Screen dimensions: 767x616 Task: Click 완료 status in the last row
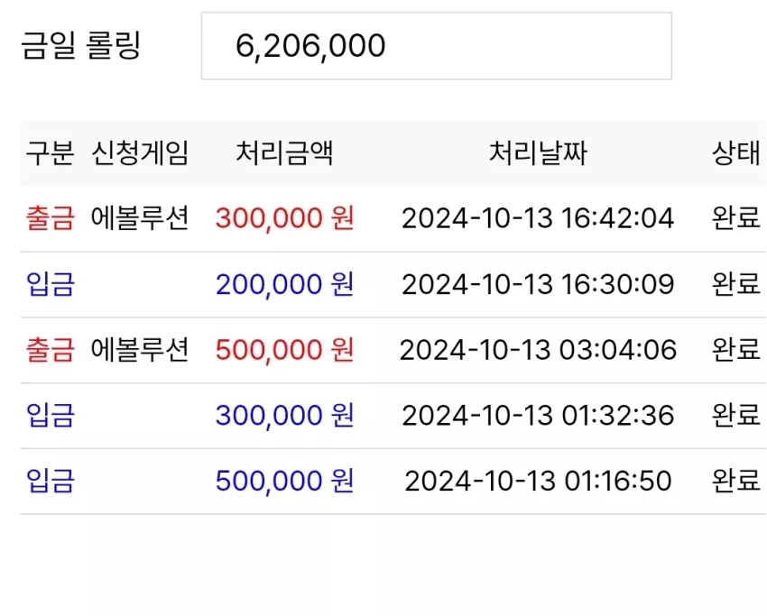point(735,481)
